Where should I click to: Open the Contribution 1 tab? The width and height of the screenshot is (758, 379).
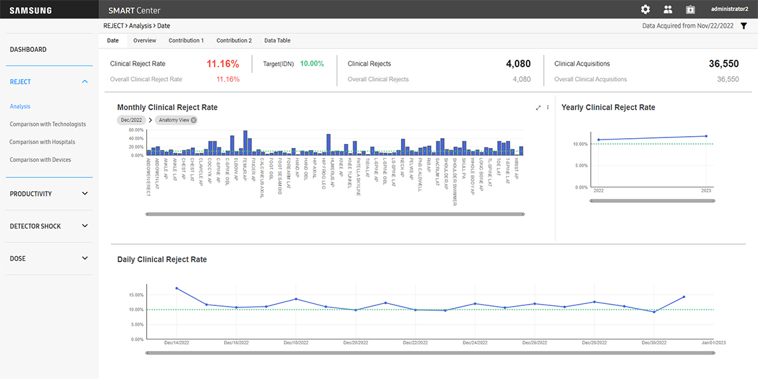point(186,40)
